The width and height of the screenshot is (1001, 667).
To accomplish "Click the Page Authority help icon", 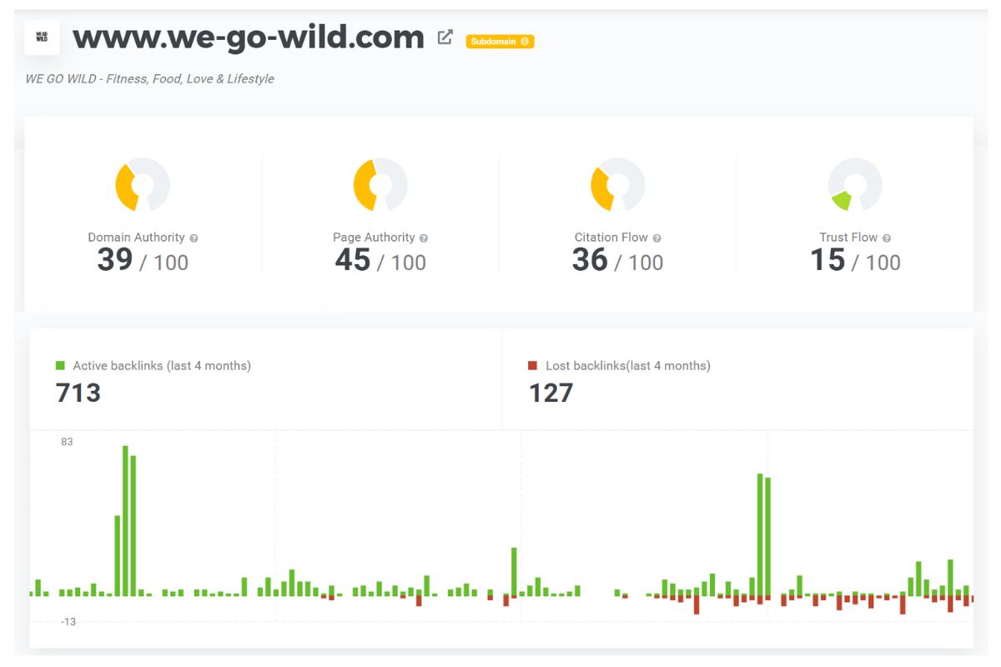I will click(424, 238).
